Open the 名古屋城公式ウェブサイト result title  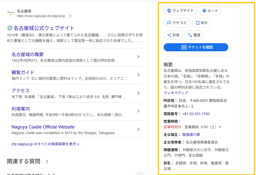[44, 28]
